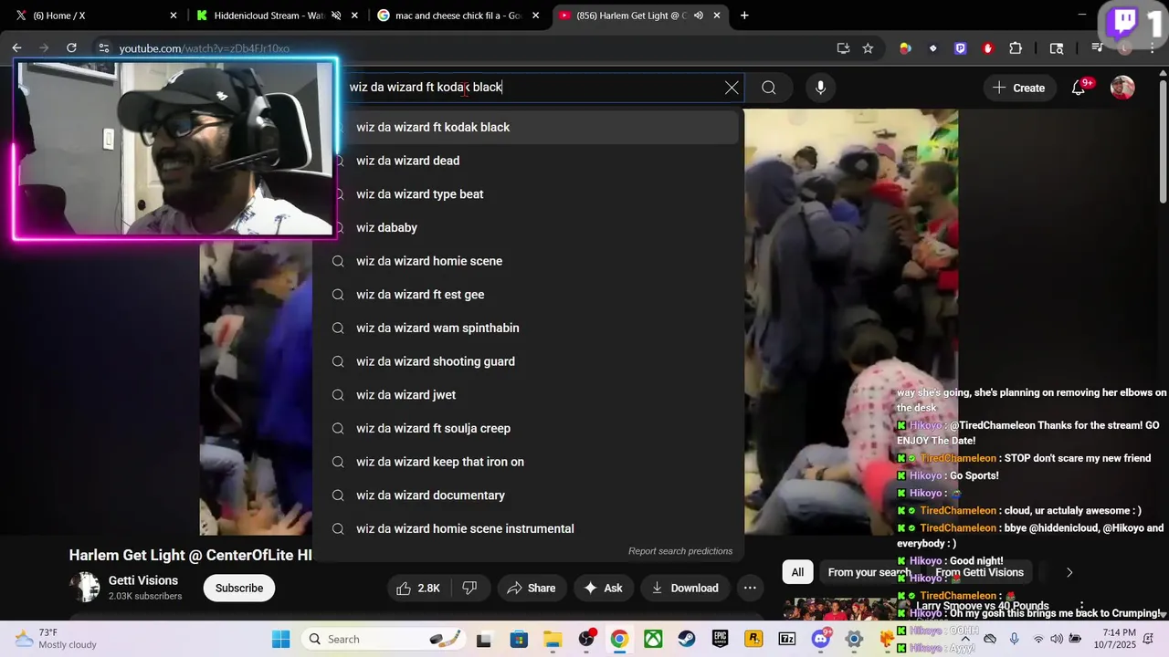The width and height of the screenshot is (1169, 657).
Task: Open the media controls music-note icon
Action: tap(1097, 48)
